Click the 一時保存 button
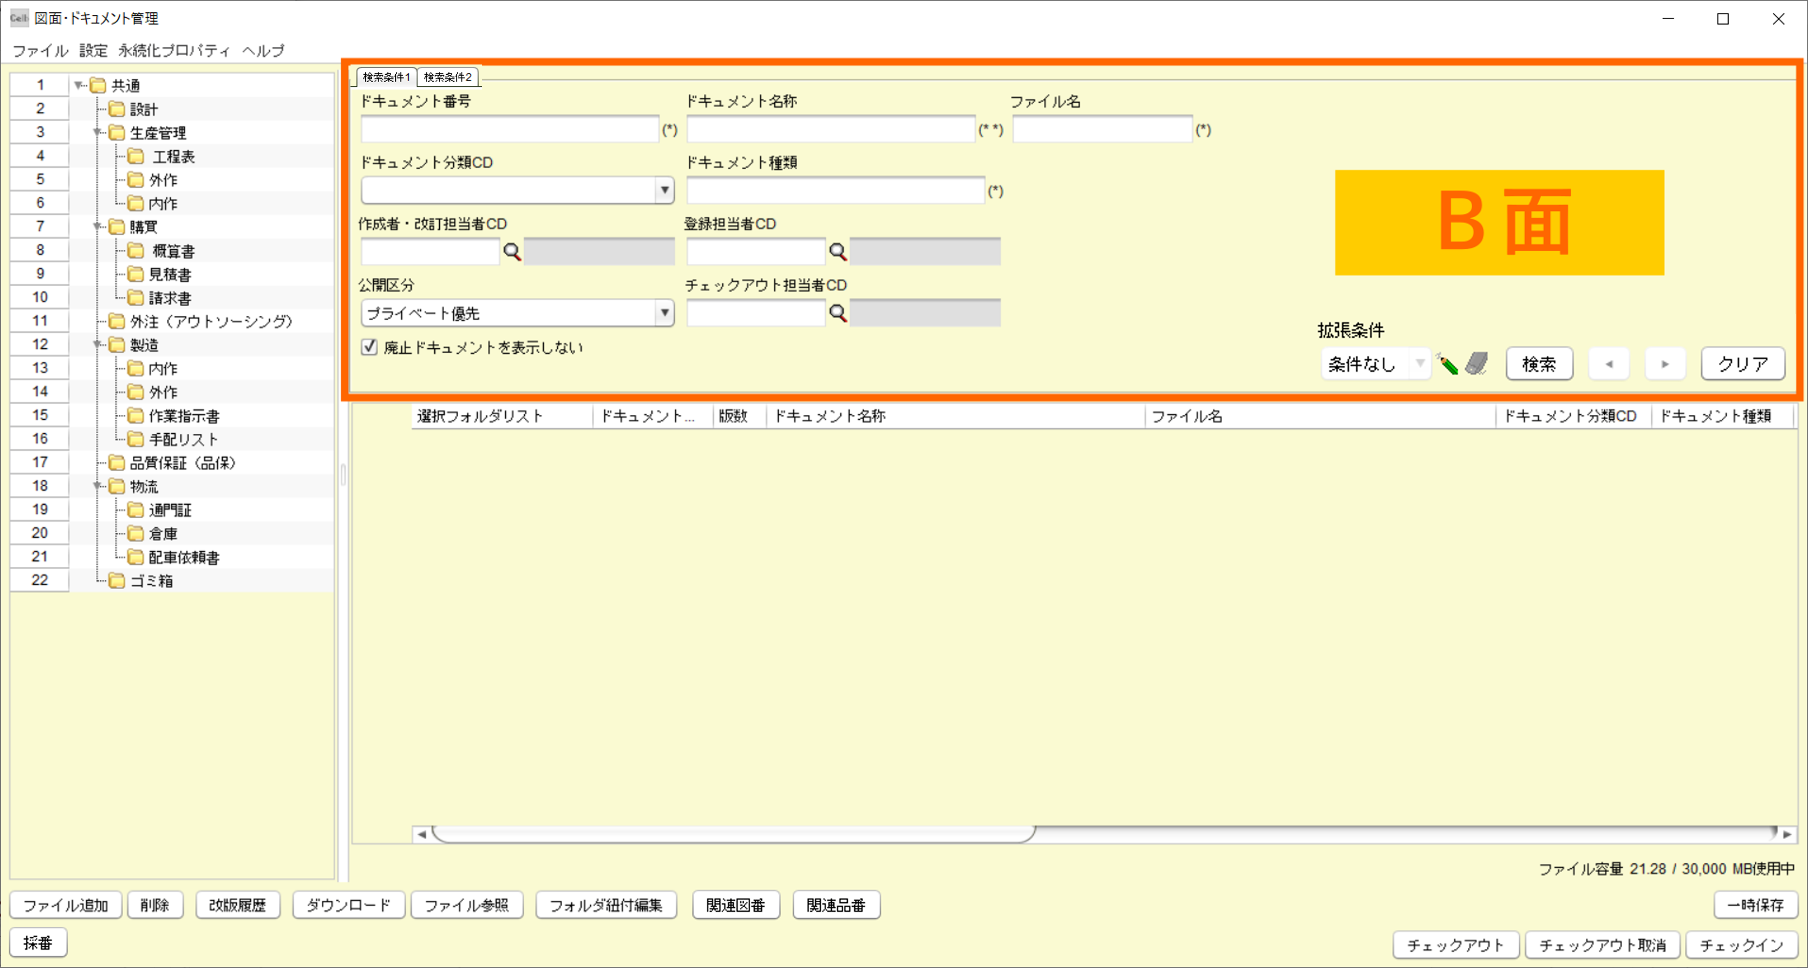This screenshot has height=968, width=1808. [x=1755, y=905]
